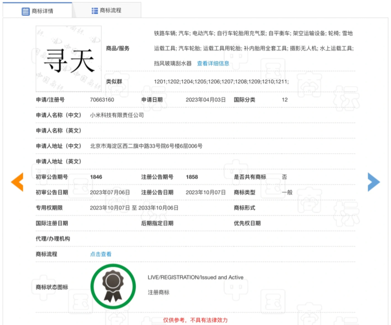Screen dimensions: 391x325
Task: Click the 商品/服务 label
Action: [118, 48]
